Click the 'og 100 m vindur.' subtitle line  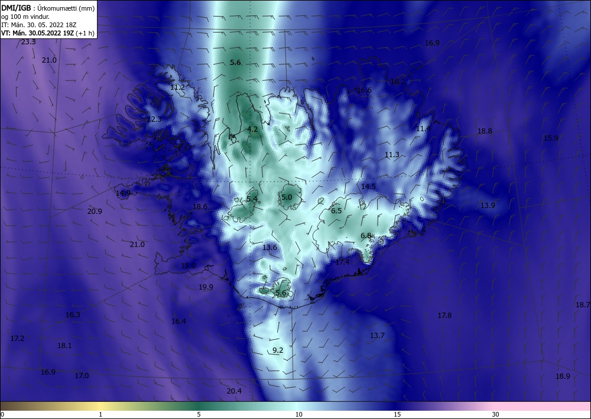pos(25,17)
